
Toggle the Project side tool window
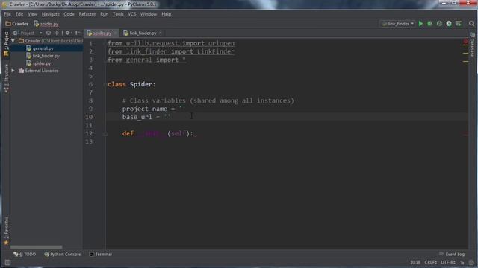click(6, 45)
